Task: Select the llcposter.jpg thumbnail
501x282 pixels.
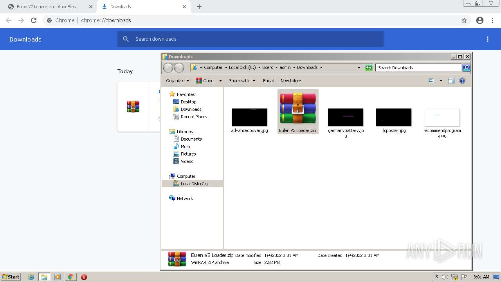Action: click(394, 117)
